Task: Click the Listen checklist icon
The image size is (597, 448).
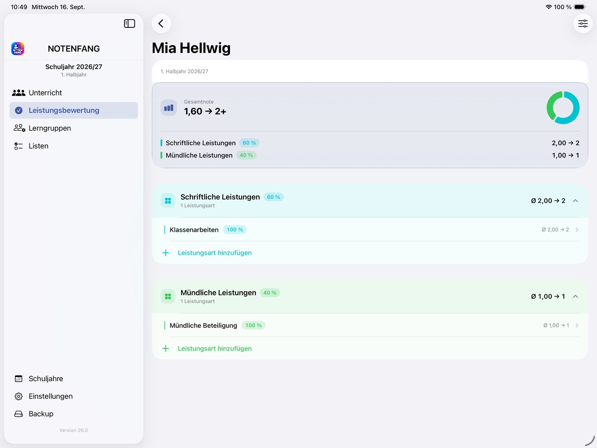Action: click(19, 146)
